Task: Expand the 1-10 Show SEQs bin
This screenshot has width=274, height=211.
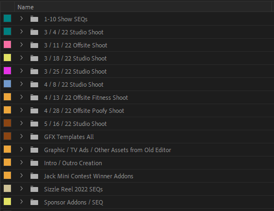Action: tap(21, 19)
